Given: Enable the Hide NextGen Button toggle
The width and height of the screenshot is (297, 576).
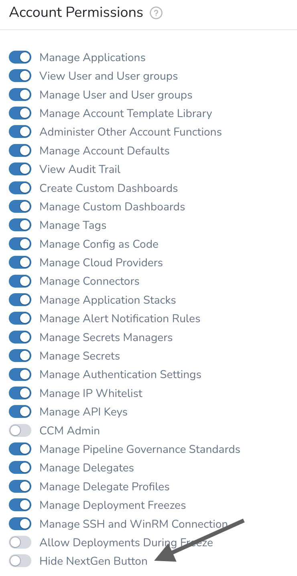Looking at the screenshot, I should pos(20,561).
